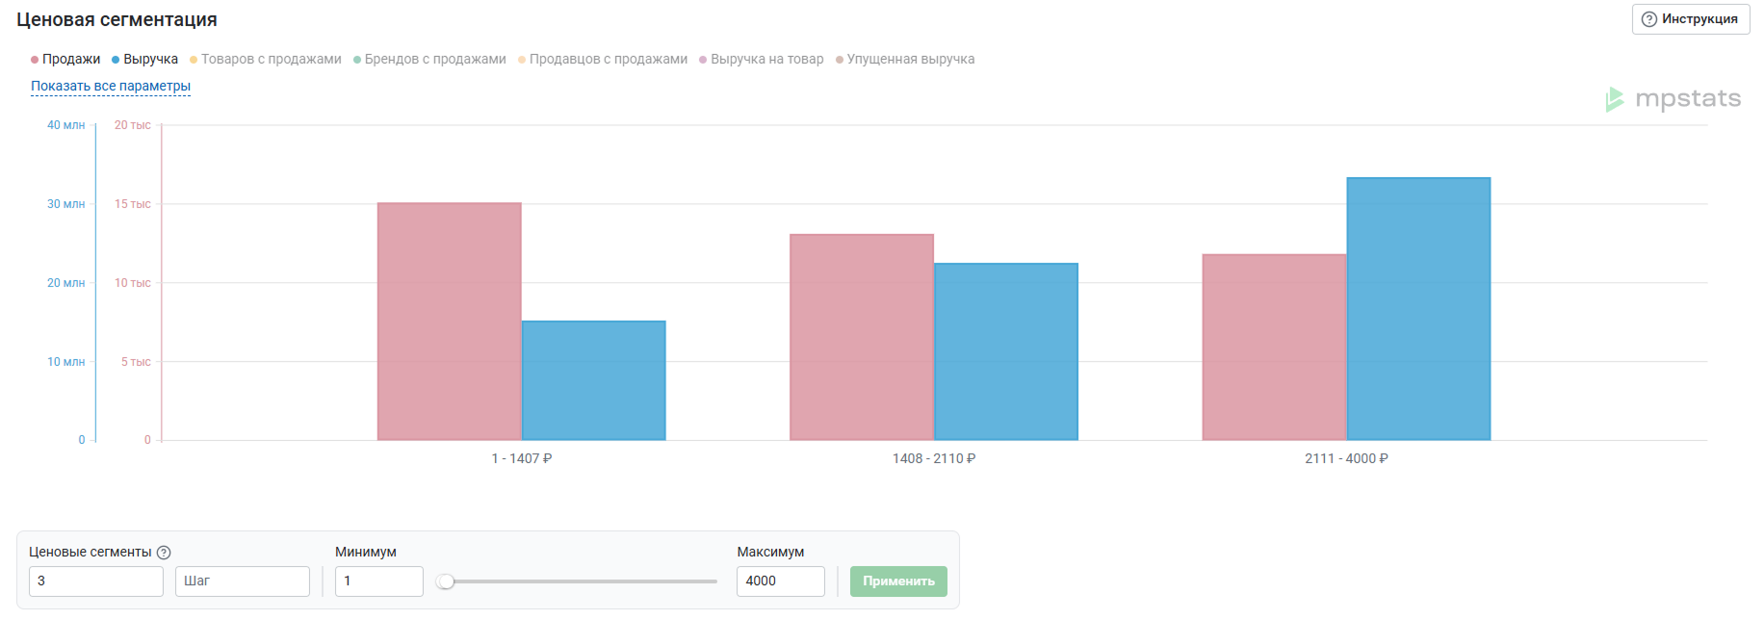Enable the Продавцов с продажами series
Screen dimensions: 1764x620
pyautogui.click(x=603, y=60)
